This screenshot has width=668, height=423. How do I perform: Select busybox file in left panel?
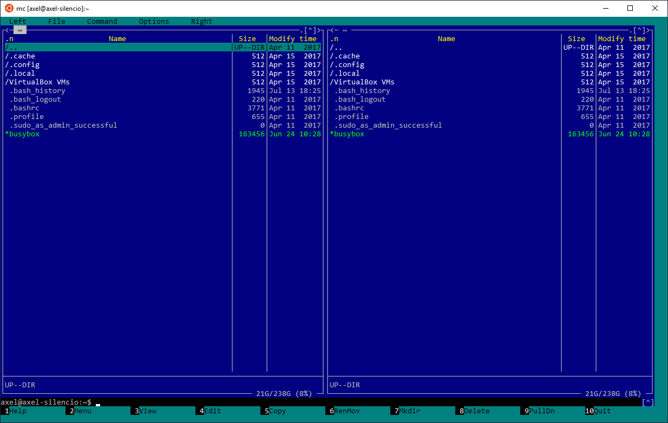click(x=163, y=134)
